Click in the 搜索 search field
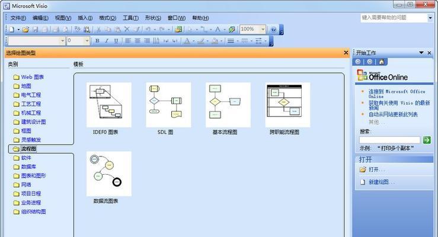Screen dimensions: 438x237 pyautogui.click(x=389, y=140)
